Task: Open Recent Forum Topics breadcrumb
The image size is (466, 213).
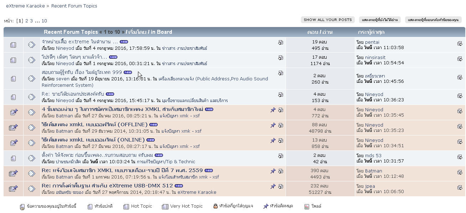Action: (x=74, y=6)
